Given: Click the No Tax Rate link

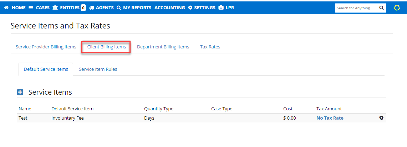Looking at the screenshot, I should point(330,118).
